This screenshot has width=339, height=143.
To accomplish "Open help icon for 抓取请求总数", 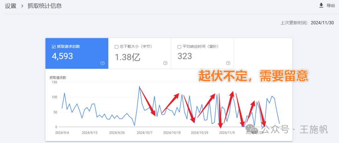I will point(102,63).
